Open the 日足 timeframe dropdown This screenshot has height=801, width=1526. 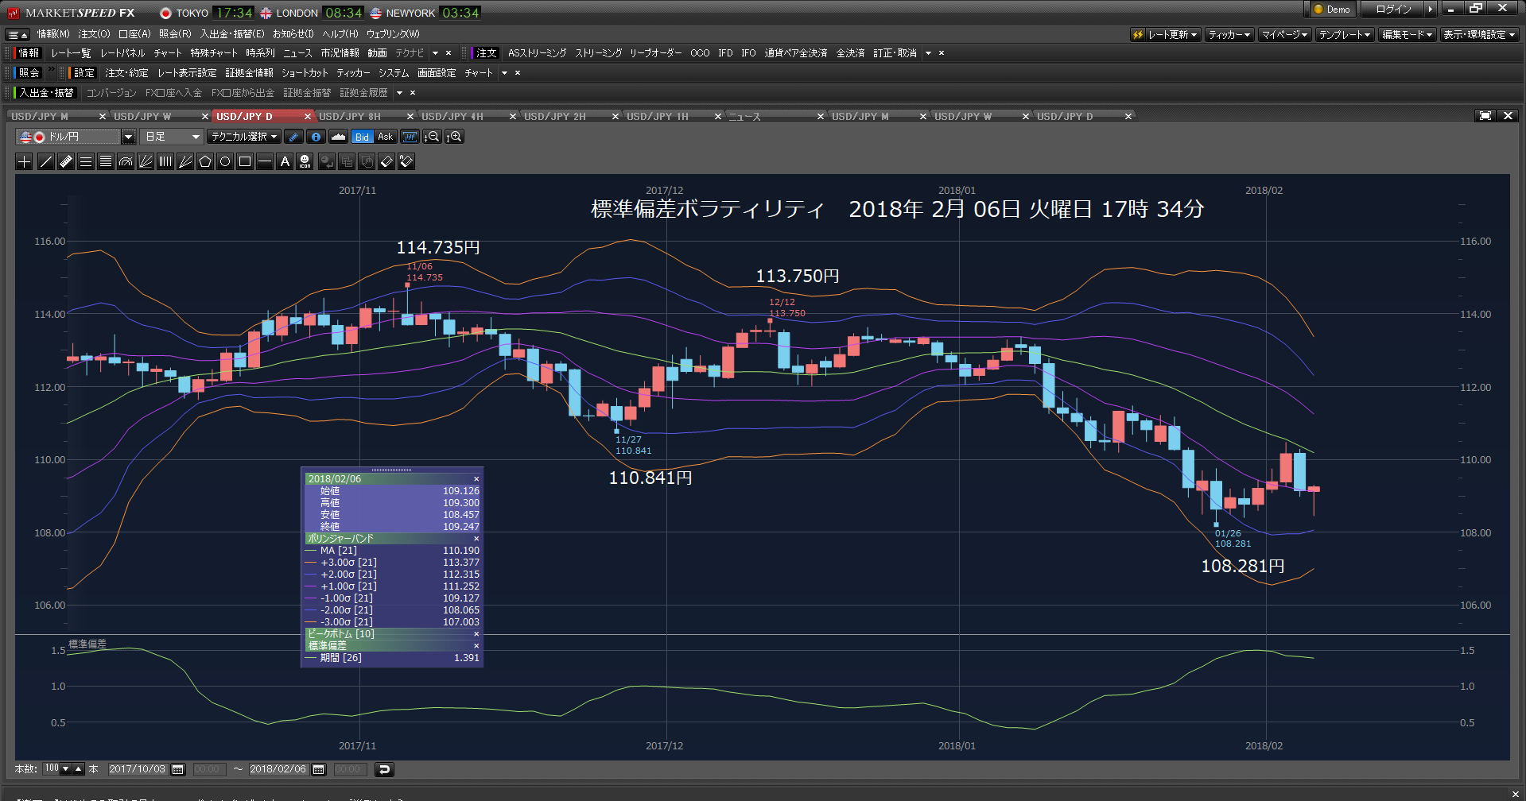pos(171,137)
